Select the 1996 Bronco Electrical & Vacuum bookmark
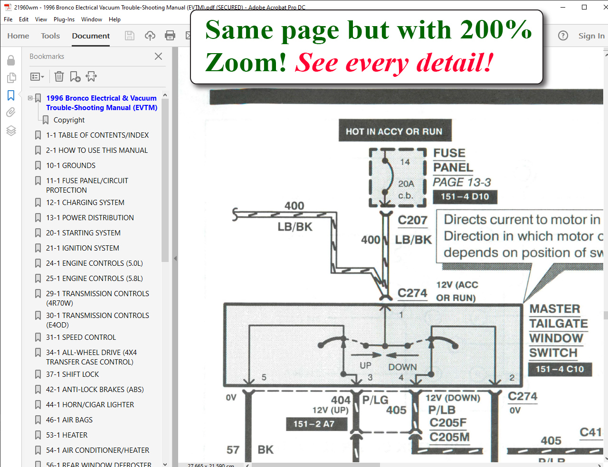The height and width of the screenshot is (467, 608). coord(102,103)
